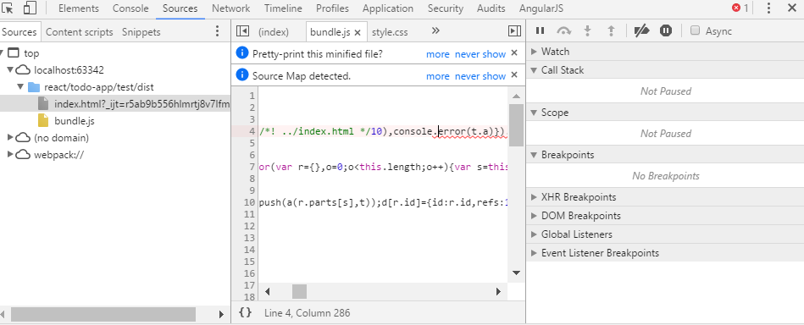
Task: Click the editor vertical scrollbar thumb
Action: [516, 125]
